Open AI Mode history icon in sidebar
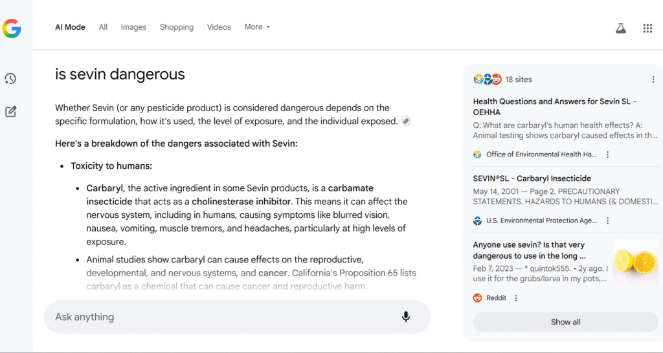The image size is (663, 353). (10, 78)
